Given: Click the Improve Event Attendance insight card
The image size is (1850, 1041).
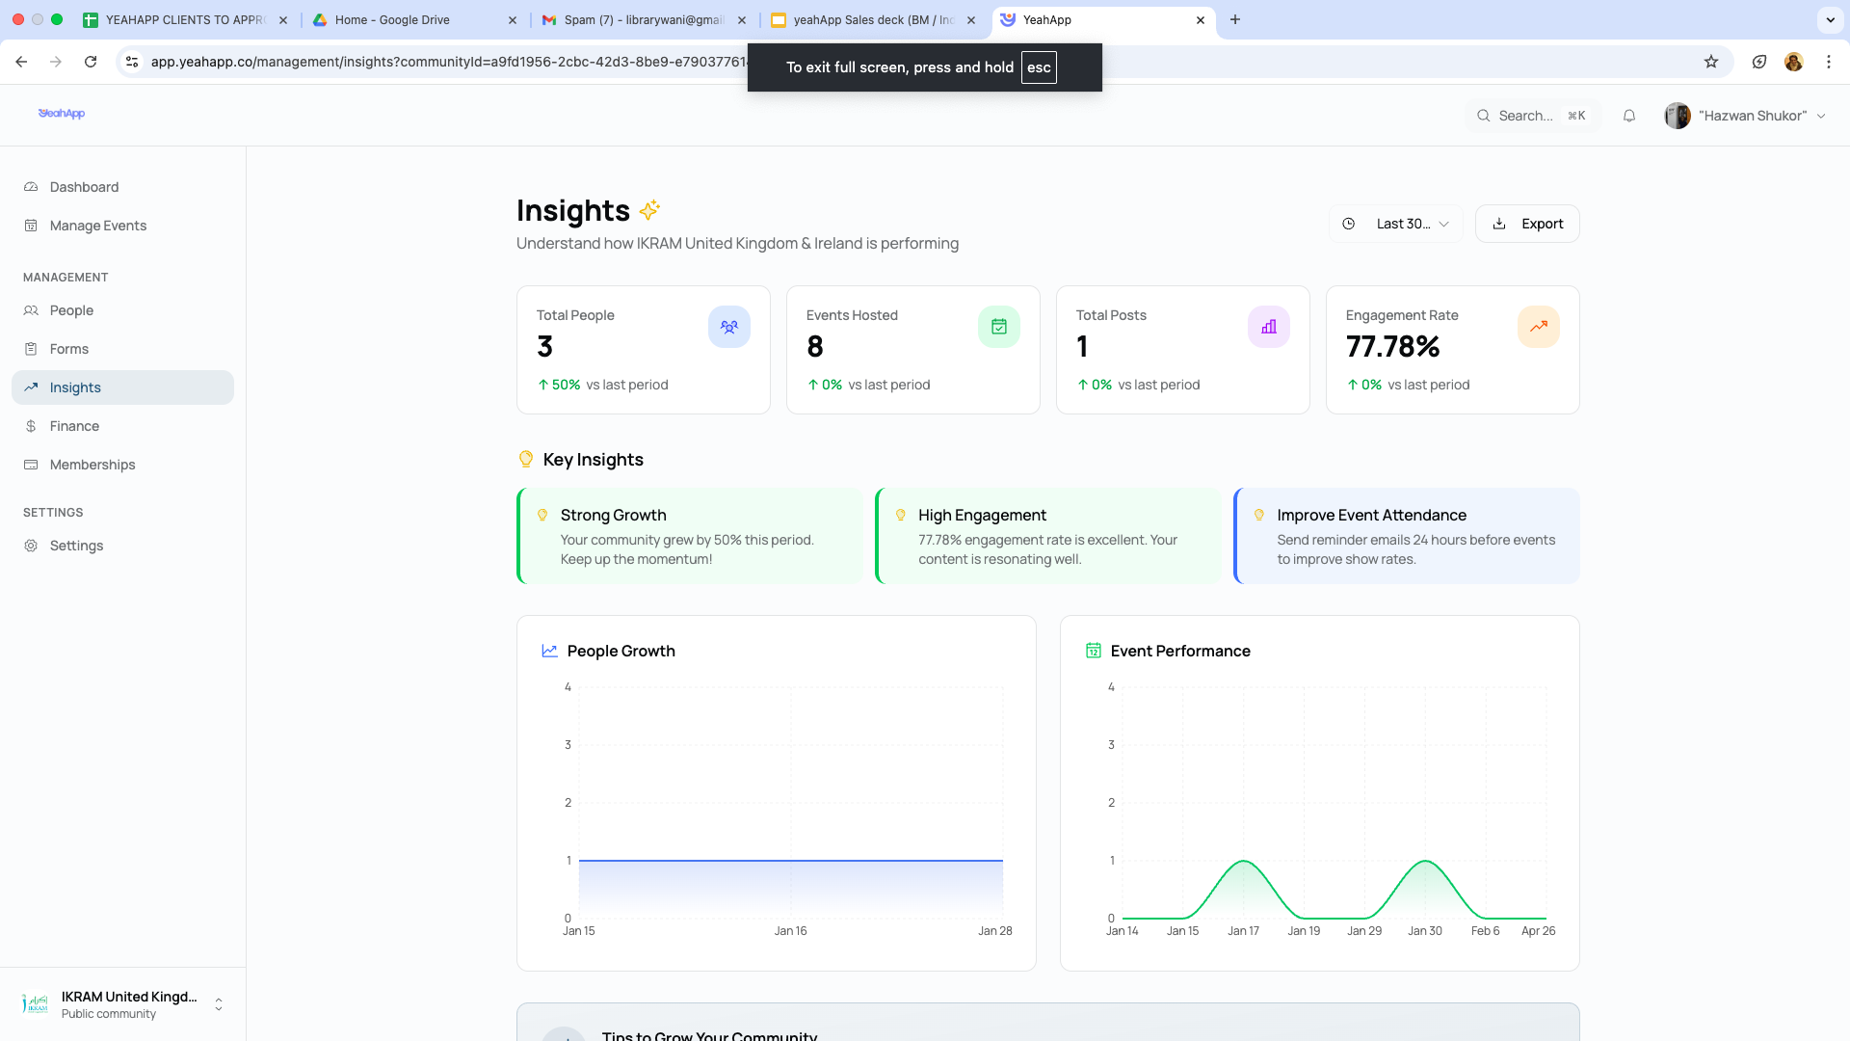Looking at the screenshot, I should click(1407, 536).
